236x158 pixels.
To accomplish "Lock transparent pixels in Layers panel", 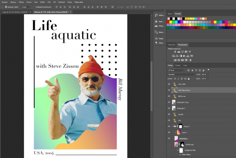I will click(175, 79).
